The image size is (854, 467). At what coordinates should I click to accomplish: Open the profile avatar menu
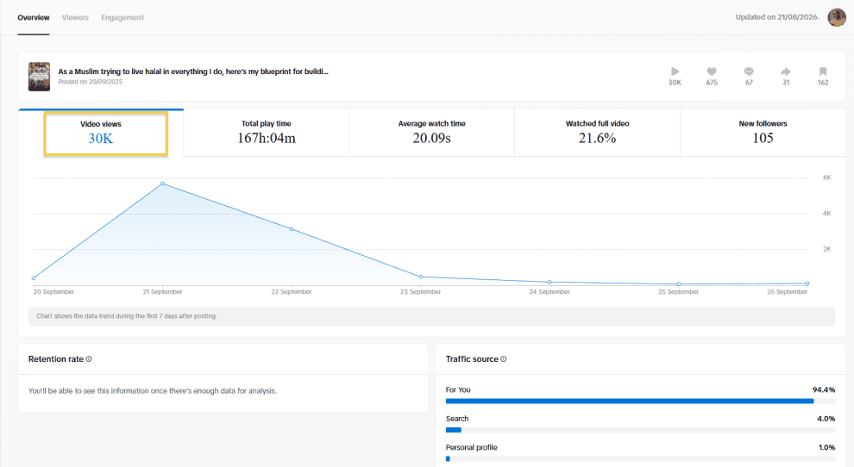coord(837,17)
